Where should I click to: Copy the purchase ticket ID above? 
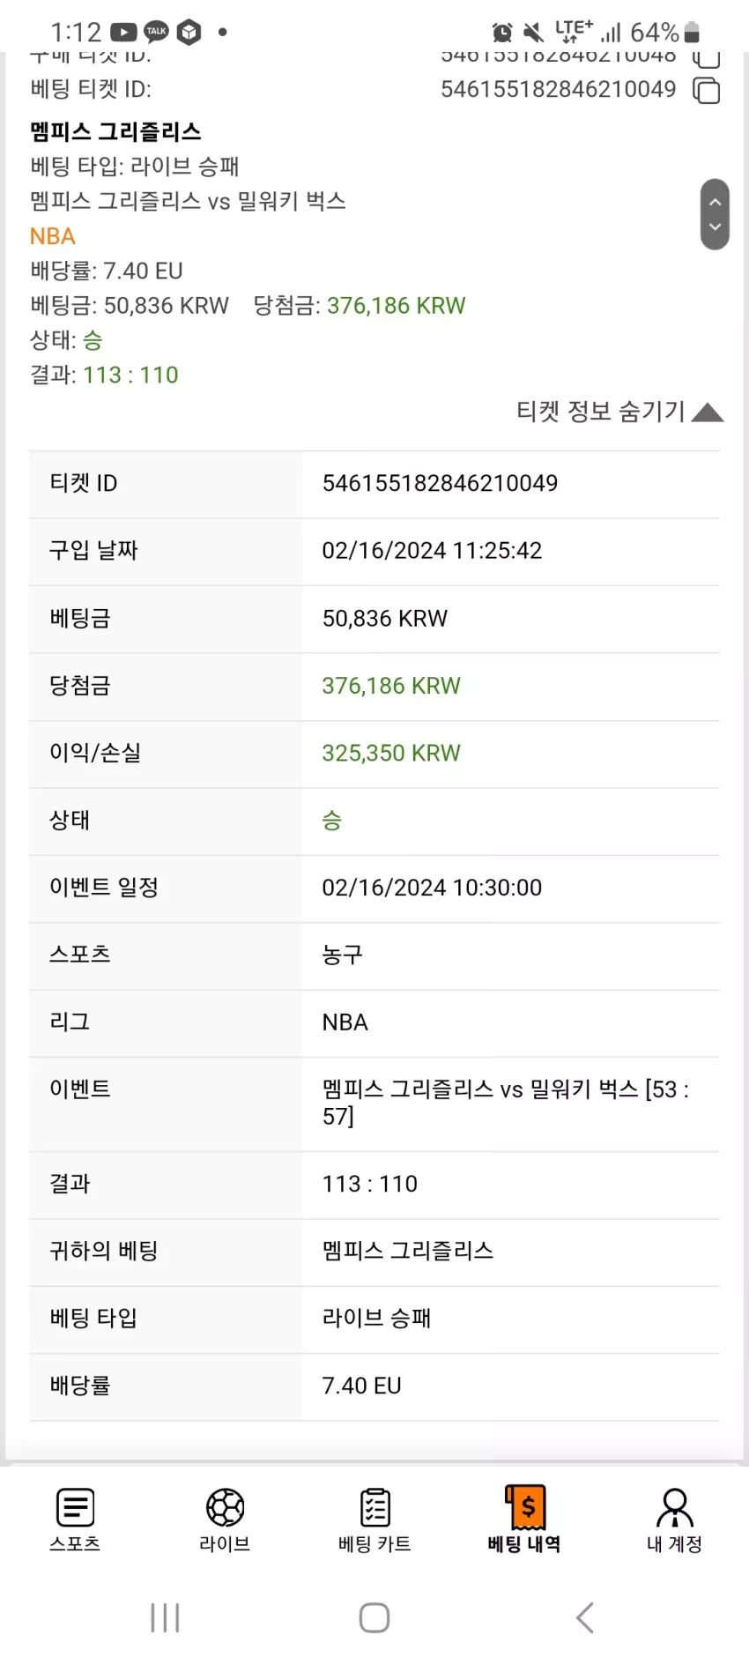(707, 59)
